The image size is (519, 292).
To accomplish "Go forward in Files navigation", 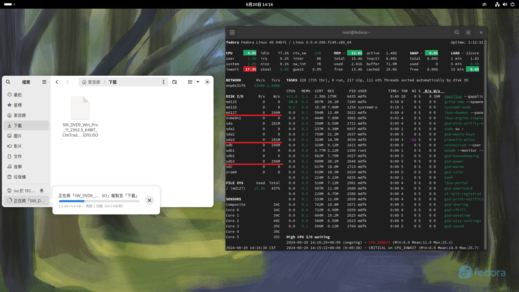I will click(67, 82).
